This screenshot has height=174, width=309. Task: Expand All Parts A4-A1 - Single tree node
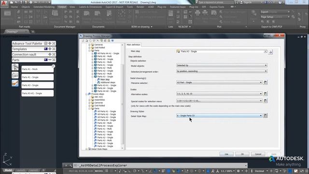92,54
